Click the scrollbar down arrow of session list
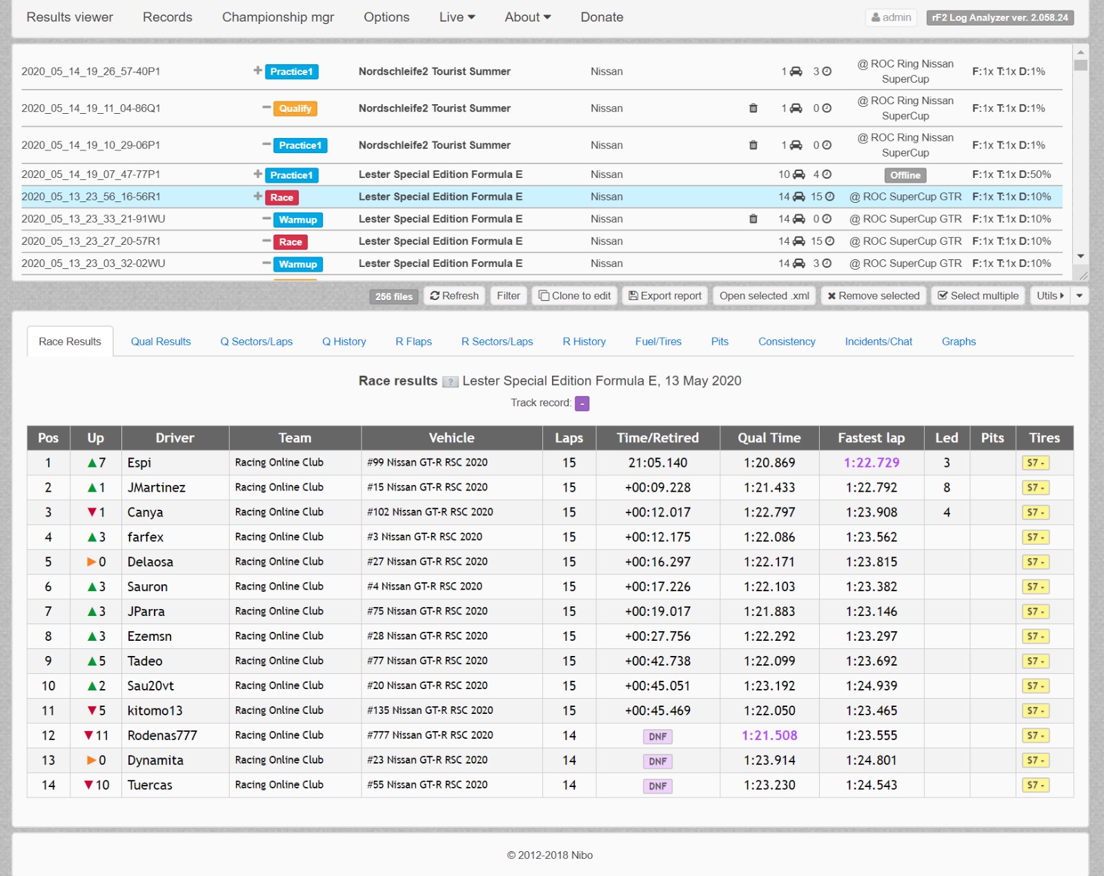1104x876 pixels. click(x=1081, y=257)
